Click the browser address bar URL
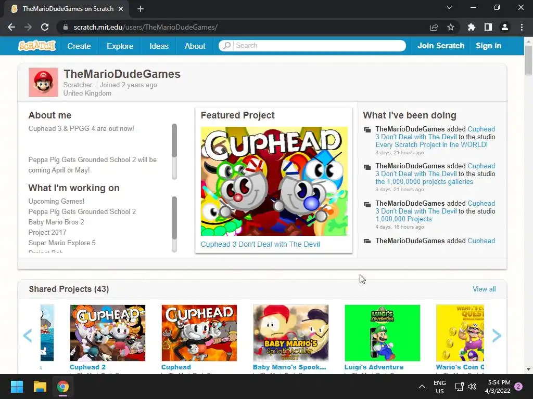Viewport: 533px width, 399px height. (146, 27)
